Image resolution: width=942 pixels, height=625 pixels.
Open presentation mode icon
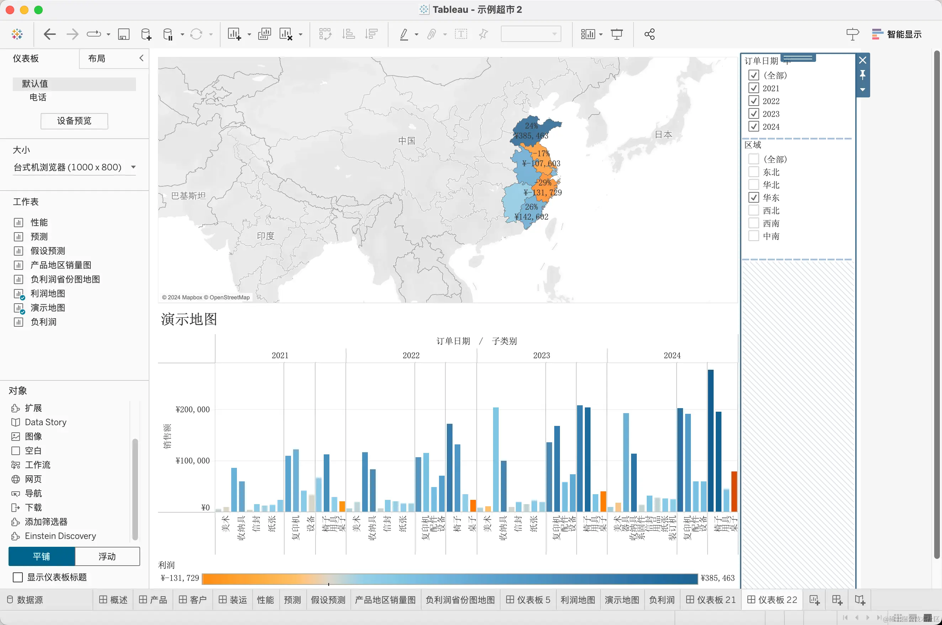pos(616,34)
